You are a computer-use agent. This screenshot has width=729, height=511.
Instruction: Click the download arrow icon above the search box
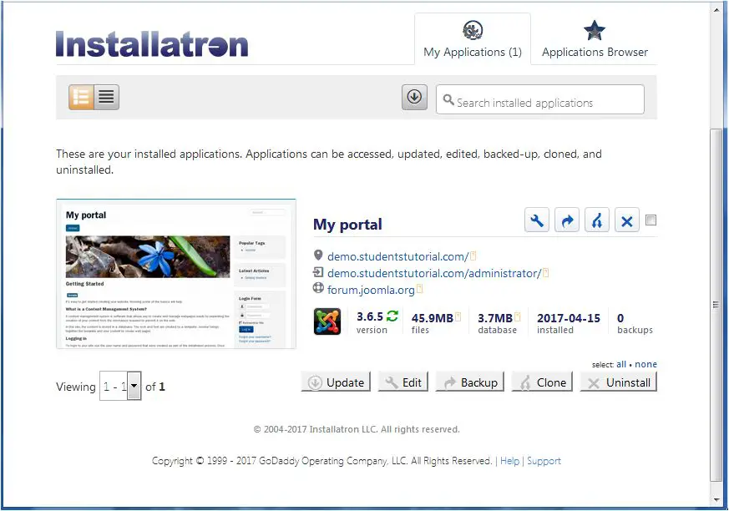click(414, 97)
